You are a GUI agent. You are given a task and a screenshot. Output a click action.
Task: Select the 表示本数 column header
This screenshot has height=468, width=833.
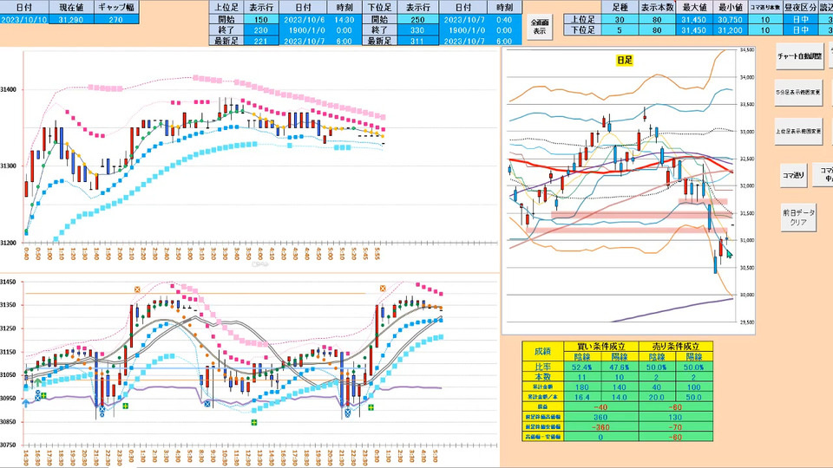[657, 8]
